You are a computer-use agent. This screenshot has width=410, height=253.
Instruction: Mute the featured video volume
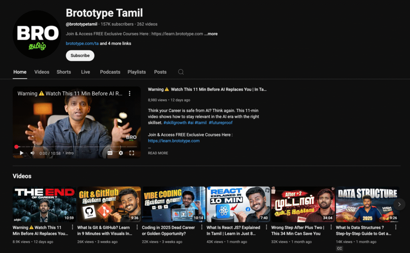pos(32,153)
